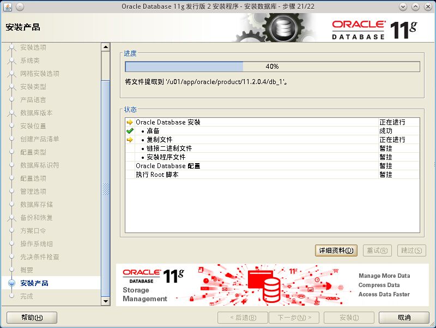
Task: Click the green checkmark icon beside 准备
Action: [x=130, y=131]
